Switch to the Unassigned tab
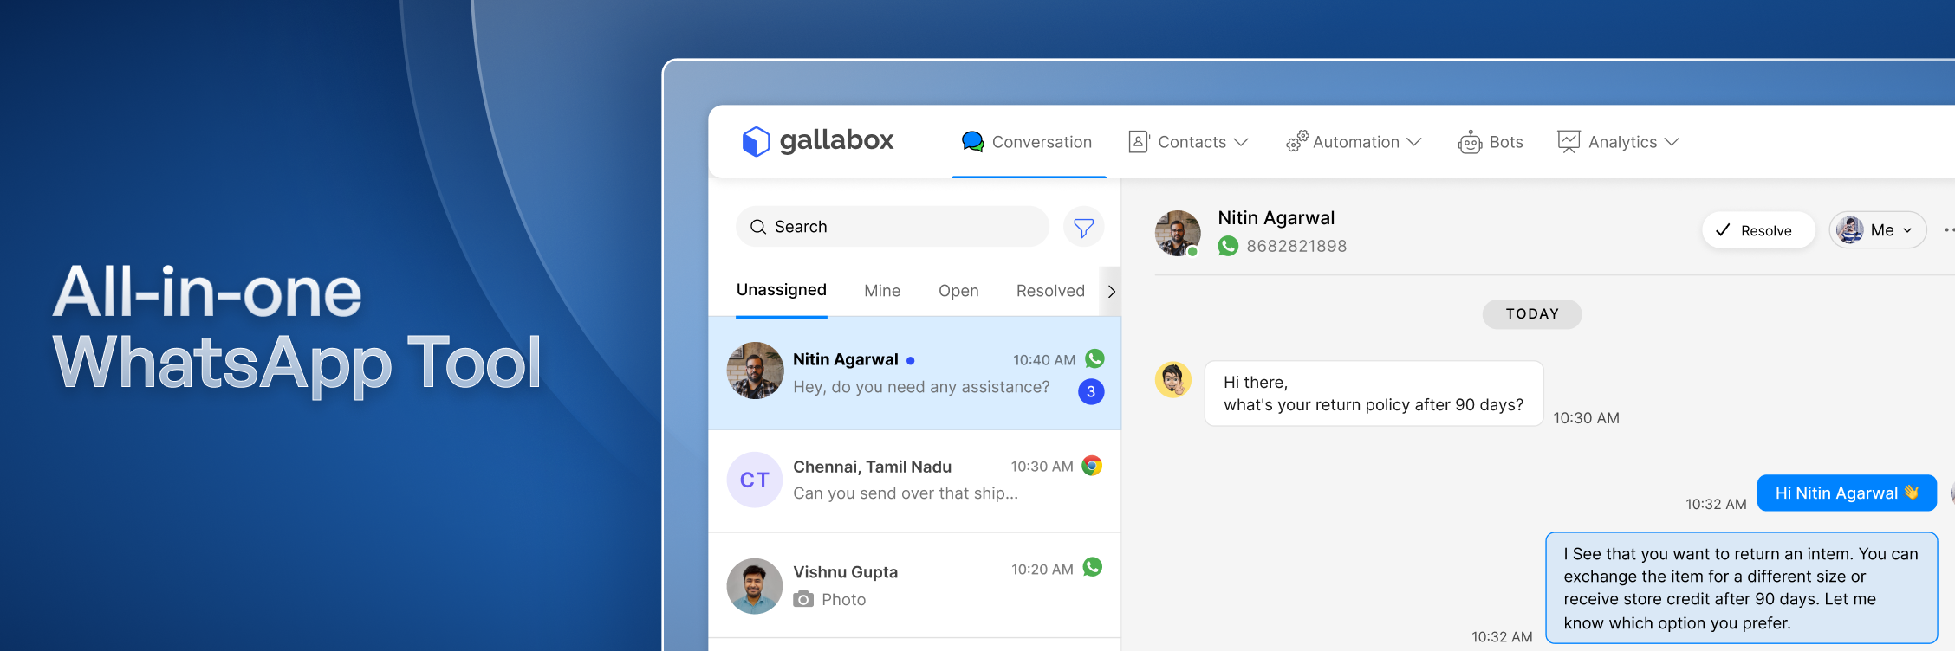Screen dimensions: 1955x651 (x=782, y=290)
